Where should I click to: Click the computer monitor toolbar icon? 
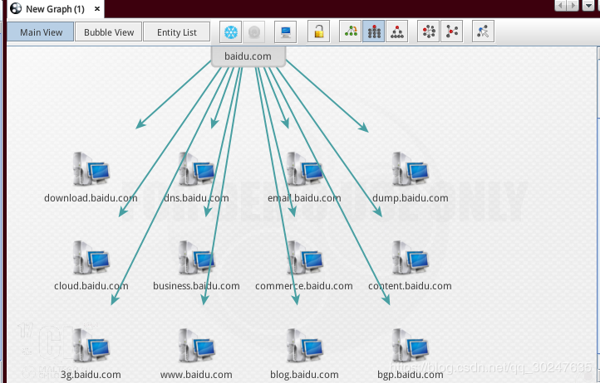point(286,32)
